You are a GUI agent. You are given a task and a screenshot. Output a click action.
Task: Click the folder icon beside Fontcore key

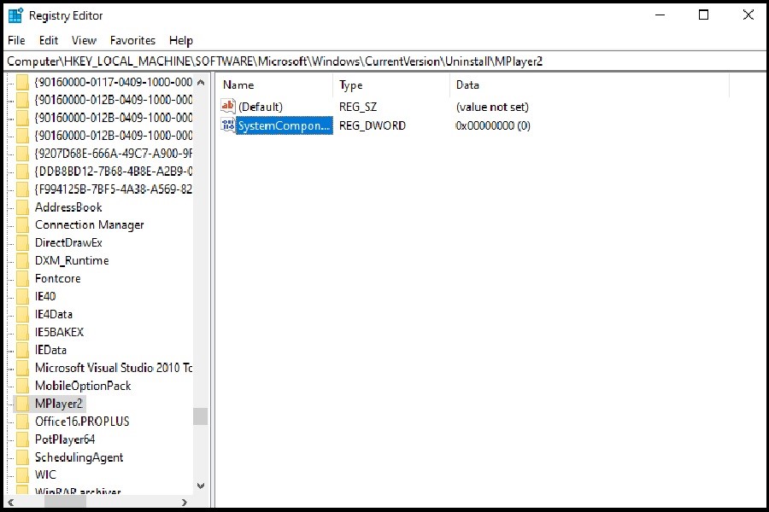point(23,279)
